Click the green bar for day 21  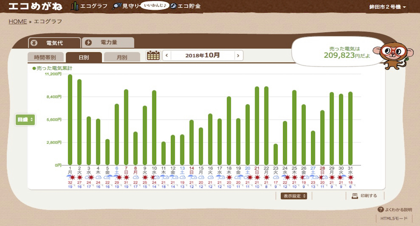(257, 126)
